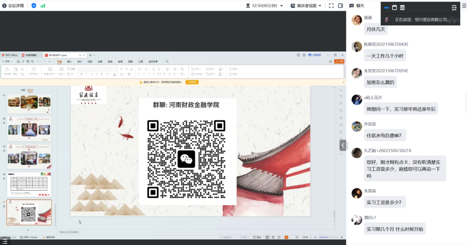Select the slide 26 thumbnail with table

point(29,184)
